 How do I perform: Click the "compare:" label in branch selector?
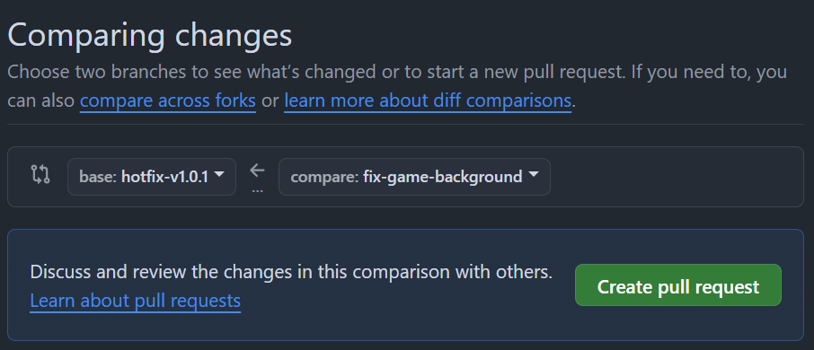(x=324, y=178)
